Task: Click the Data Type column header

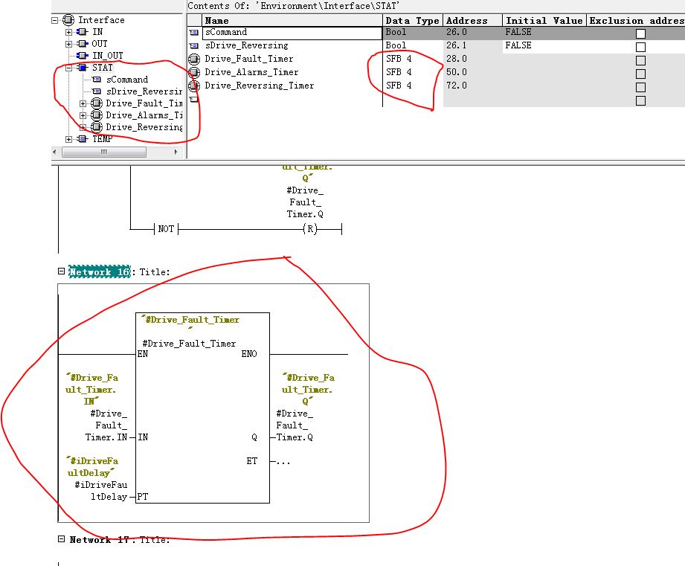Action: (x=412, y=21)
